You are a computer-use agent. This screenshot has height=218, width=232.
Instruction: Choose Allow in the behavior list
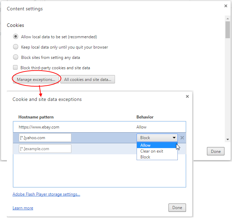[157, 145]
